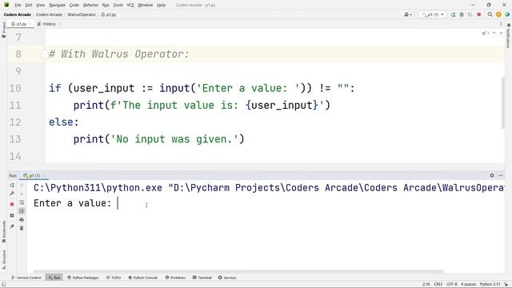Open the Terminal tool window

(202, 278)
